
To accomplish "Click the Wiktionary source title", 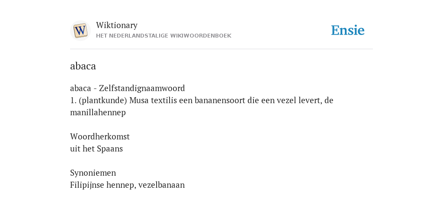I will [x=117, y=25].
